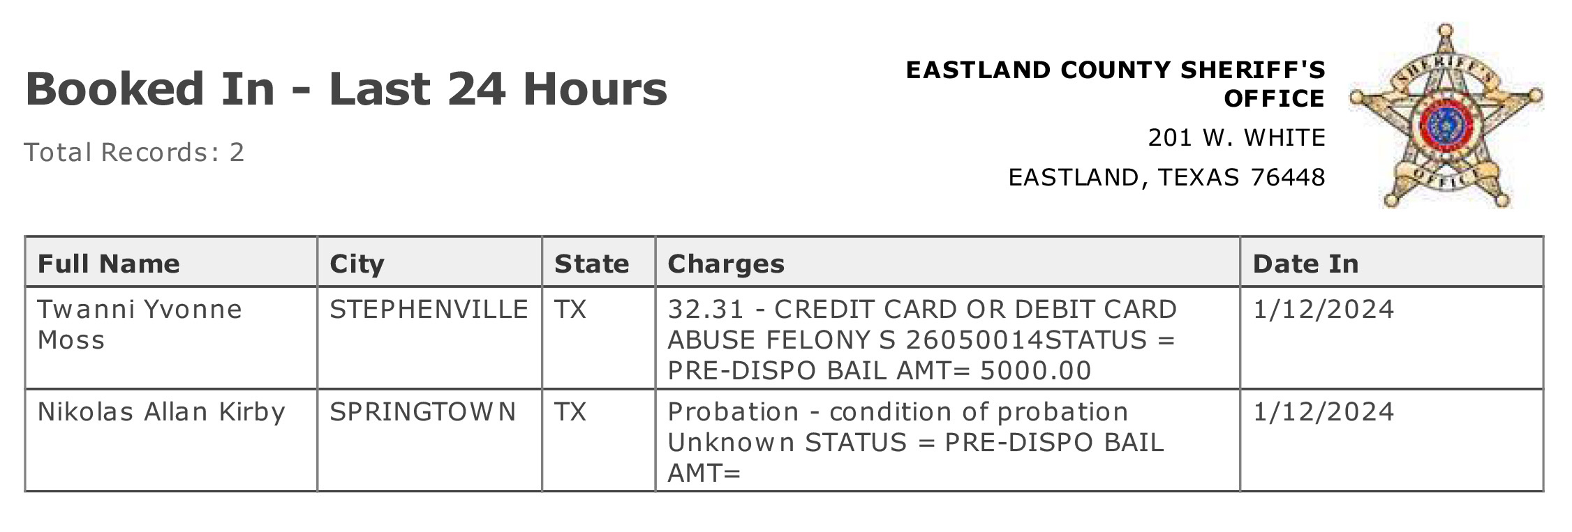The image size is (1572, 532).
Task: Click the City column header
Action: tap(429, 262)
